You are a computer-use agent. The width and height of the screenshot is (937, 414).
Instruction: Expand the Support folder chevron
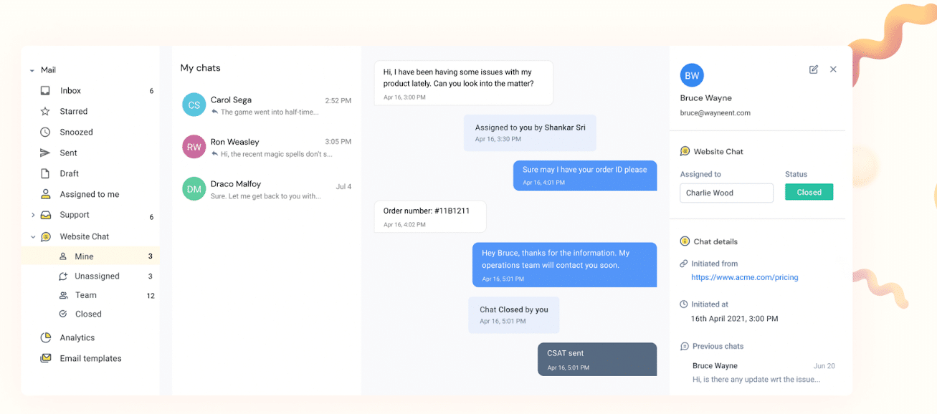pos(33,215)
